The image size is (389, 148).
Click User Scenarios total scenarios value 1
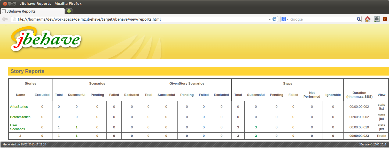(59, 127)
